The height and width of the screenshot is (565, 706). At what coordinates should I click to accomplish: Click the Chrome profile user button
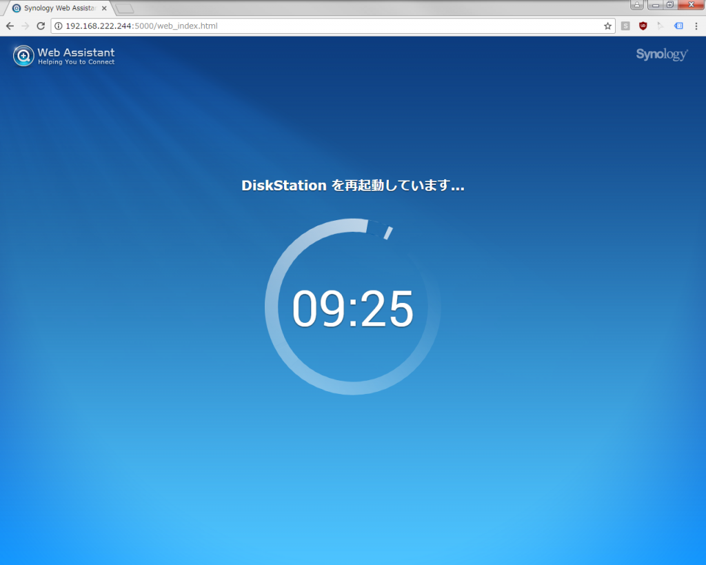636,5
